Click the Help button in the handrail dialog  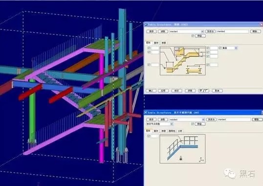(x=257, y=119)
